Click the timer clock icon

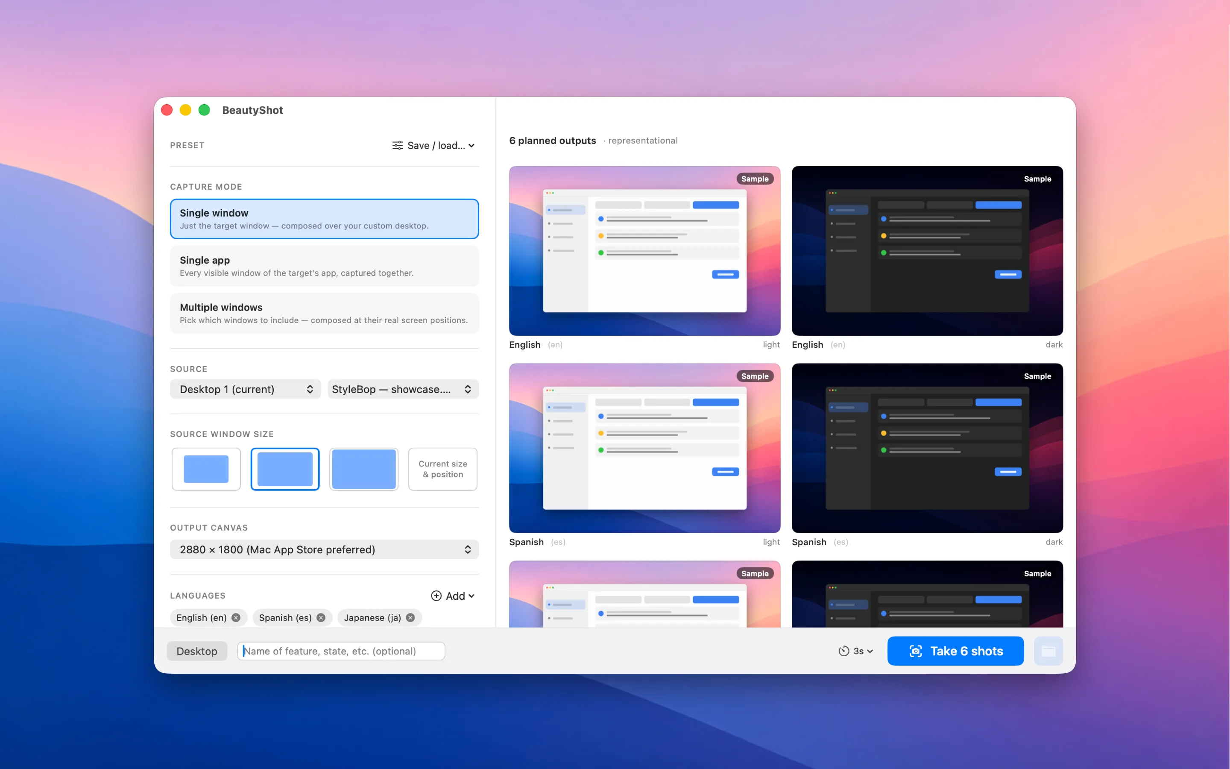(x=844, y=651)
